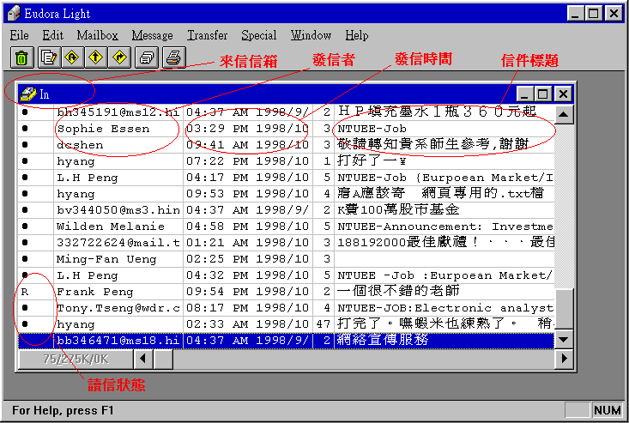Click the subject NTUEE-Job by Sophie Essen
The image size is (629, 423).
pyautogui.click(x=372, y=129)
